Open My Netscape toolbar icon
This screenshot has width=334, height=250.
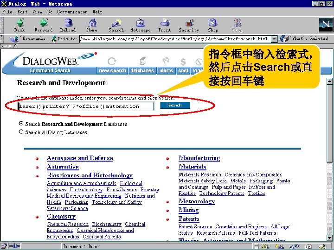coord(141,23)
